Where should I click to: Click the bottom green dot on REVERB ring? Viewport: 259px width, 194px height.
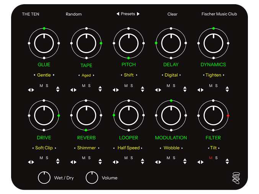coord(86,130)
